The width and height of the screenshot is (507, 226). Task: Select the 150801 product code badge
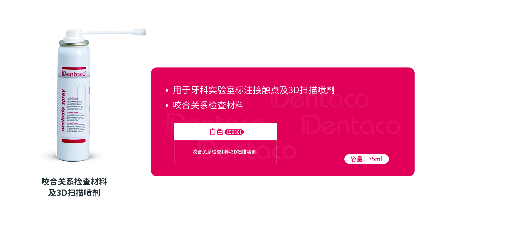[x=234, y=132]
